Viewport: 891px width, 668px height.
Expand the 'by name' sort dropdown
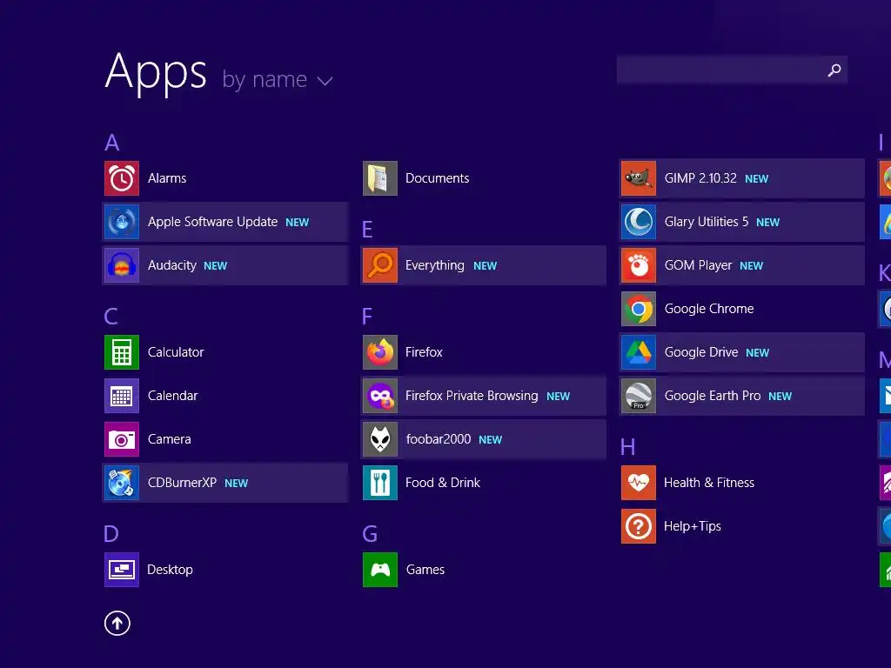tap(277, 80)
